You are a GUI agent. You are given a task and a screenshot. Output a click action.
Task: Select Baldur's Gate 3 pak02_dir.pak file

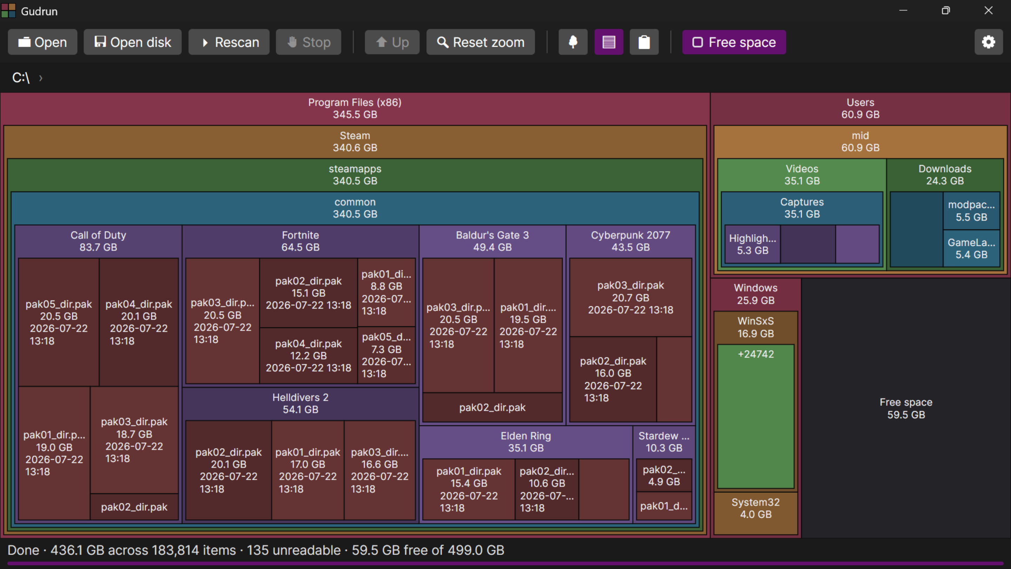pos(492,407)
